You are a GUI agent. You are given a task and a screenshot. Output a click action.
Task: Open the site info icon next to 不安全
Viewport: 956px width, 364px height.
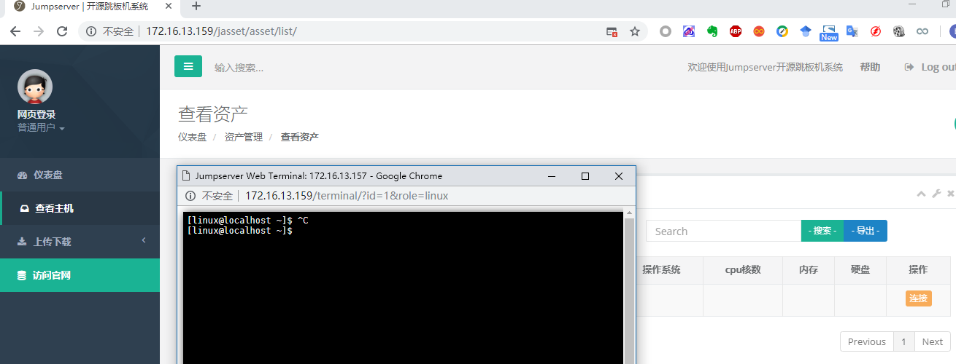click(x=91, y=31)
